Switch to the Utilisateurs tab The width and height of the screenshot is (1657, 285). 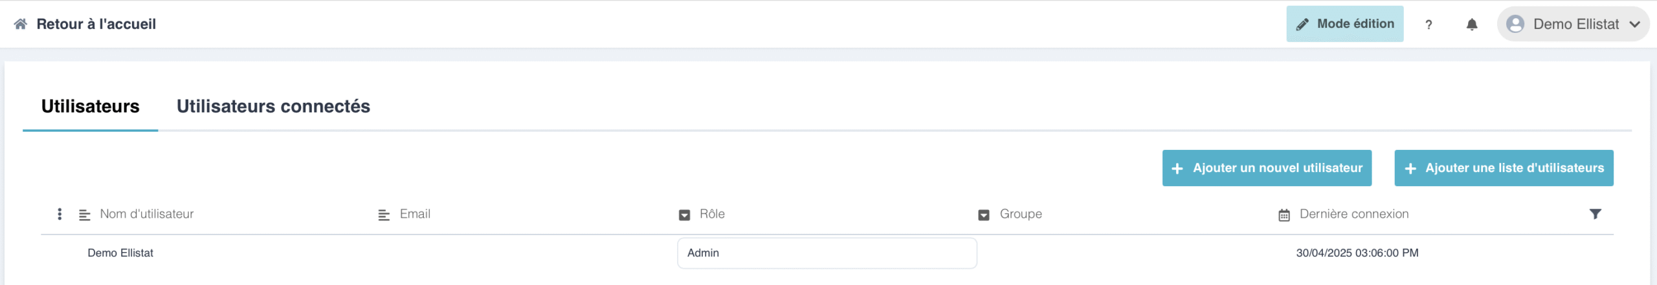pyautogui.click(x=91, y=106)
